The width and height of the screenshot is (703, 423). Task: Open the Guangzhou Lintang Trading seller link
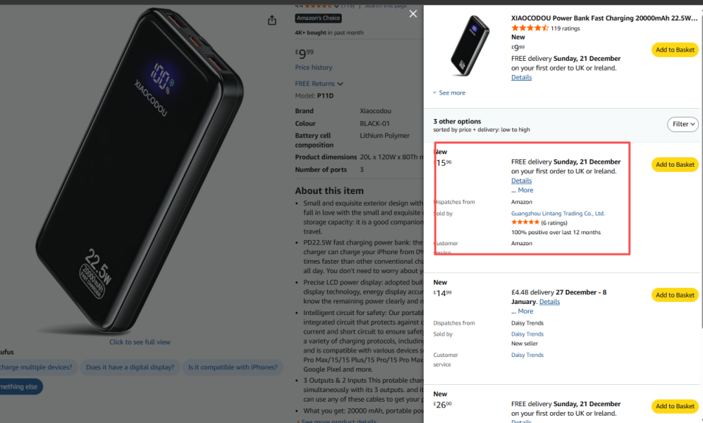[557, 214]
